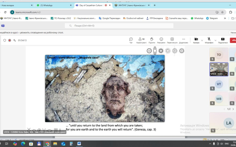The image size is (236, 147).
Task: Select the UTCN - CUN video tile
Action: (219, 69)
